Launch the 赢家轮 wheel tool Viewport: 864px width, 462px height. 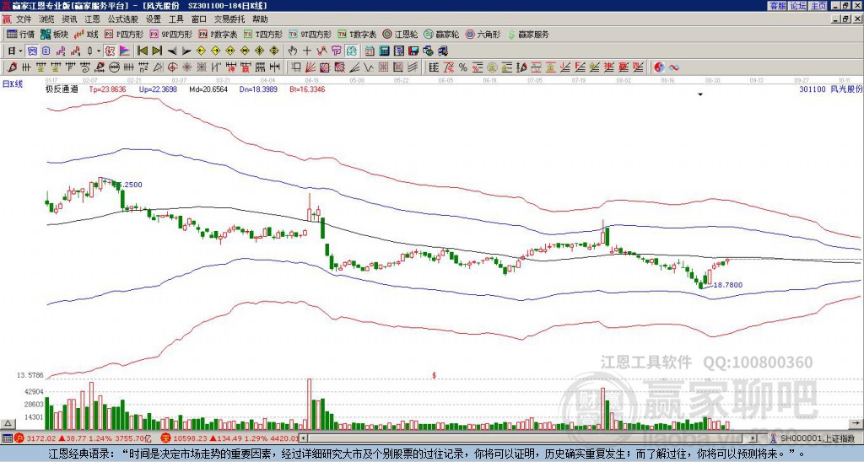pos(441,34)
